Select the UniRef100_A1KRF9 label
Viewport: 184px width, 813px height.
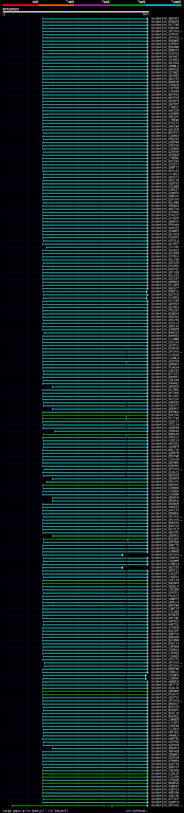(165, 447)
